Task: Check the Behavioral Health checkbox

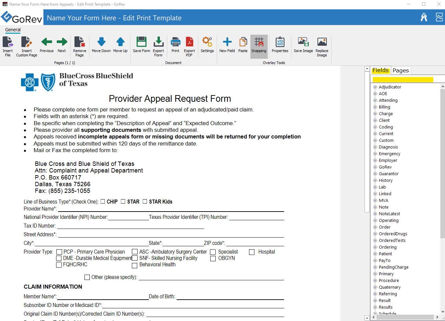Action: [135, 266]
